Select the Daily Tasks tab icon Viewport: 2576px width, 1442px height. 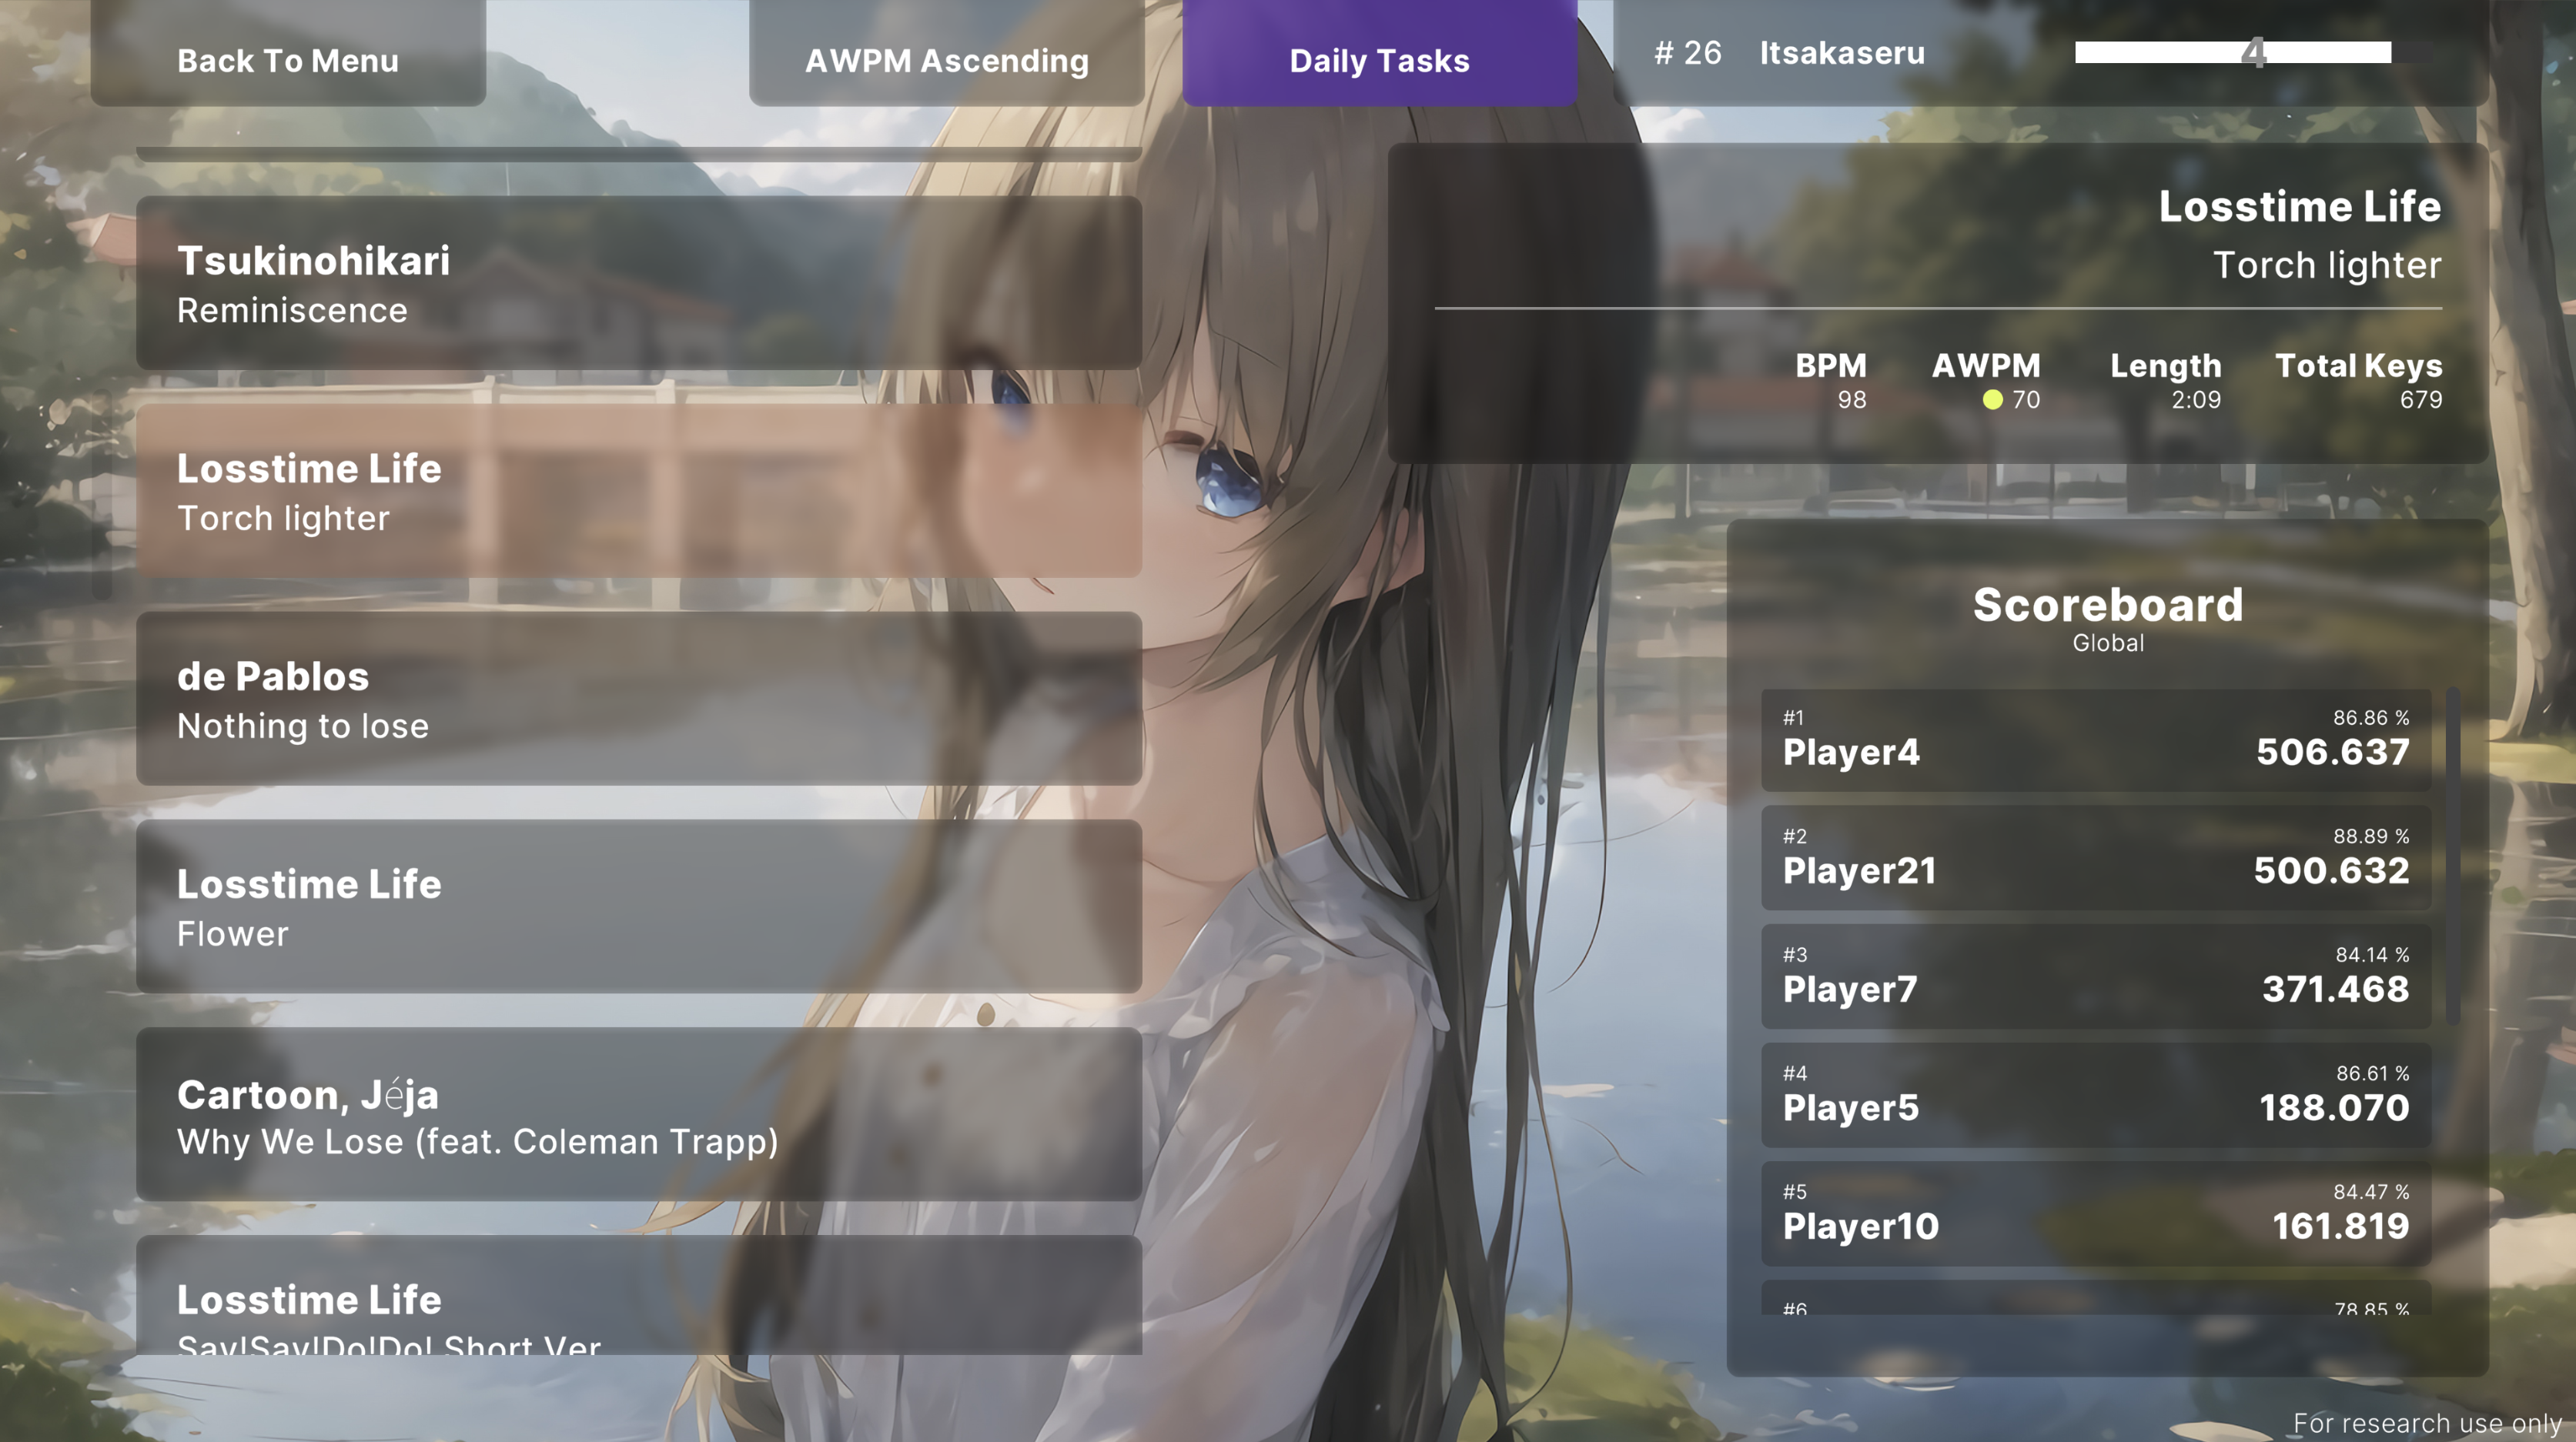pyautogui.click(x=1378, y=58)
